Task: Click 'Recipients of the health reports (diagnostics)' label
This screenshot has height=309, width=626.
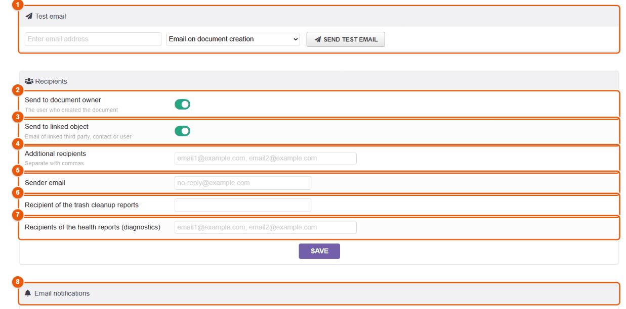Action: (93, 227)
